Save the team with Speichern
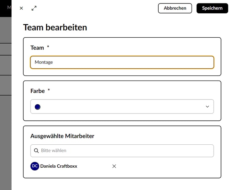The image size is (230, 190). (x=212, y=8)
